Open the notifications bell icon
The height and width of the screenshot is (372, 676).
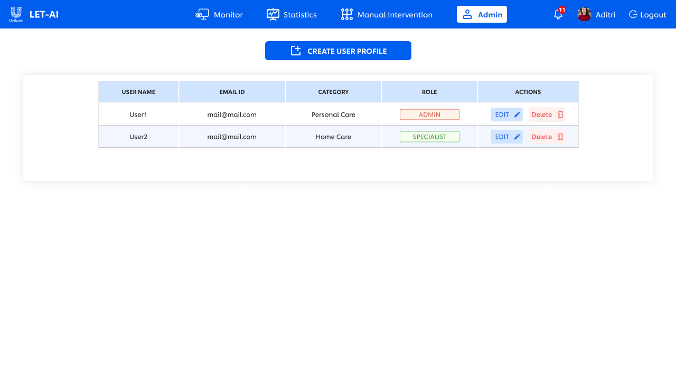558,15
